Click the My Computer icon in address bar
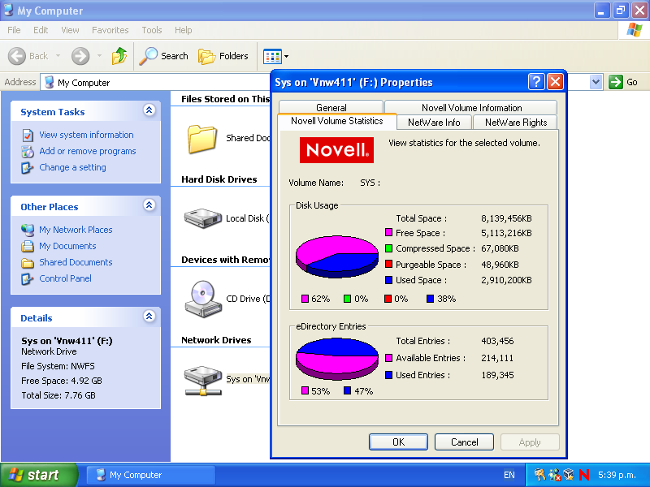The image size is (650, 487). (x=49, y=82)
